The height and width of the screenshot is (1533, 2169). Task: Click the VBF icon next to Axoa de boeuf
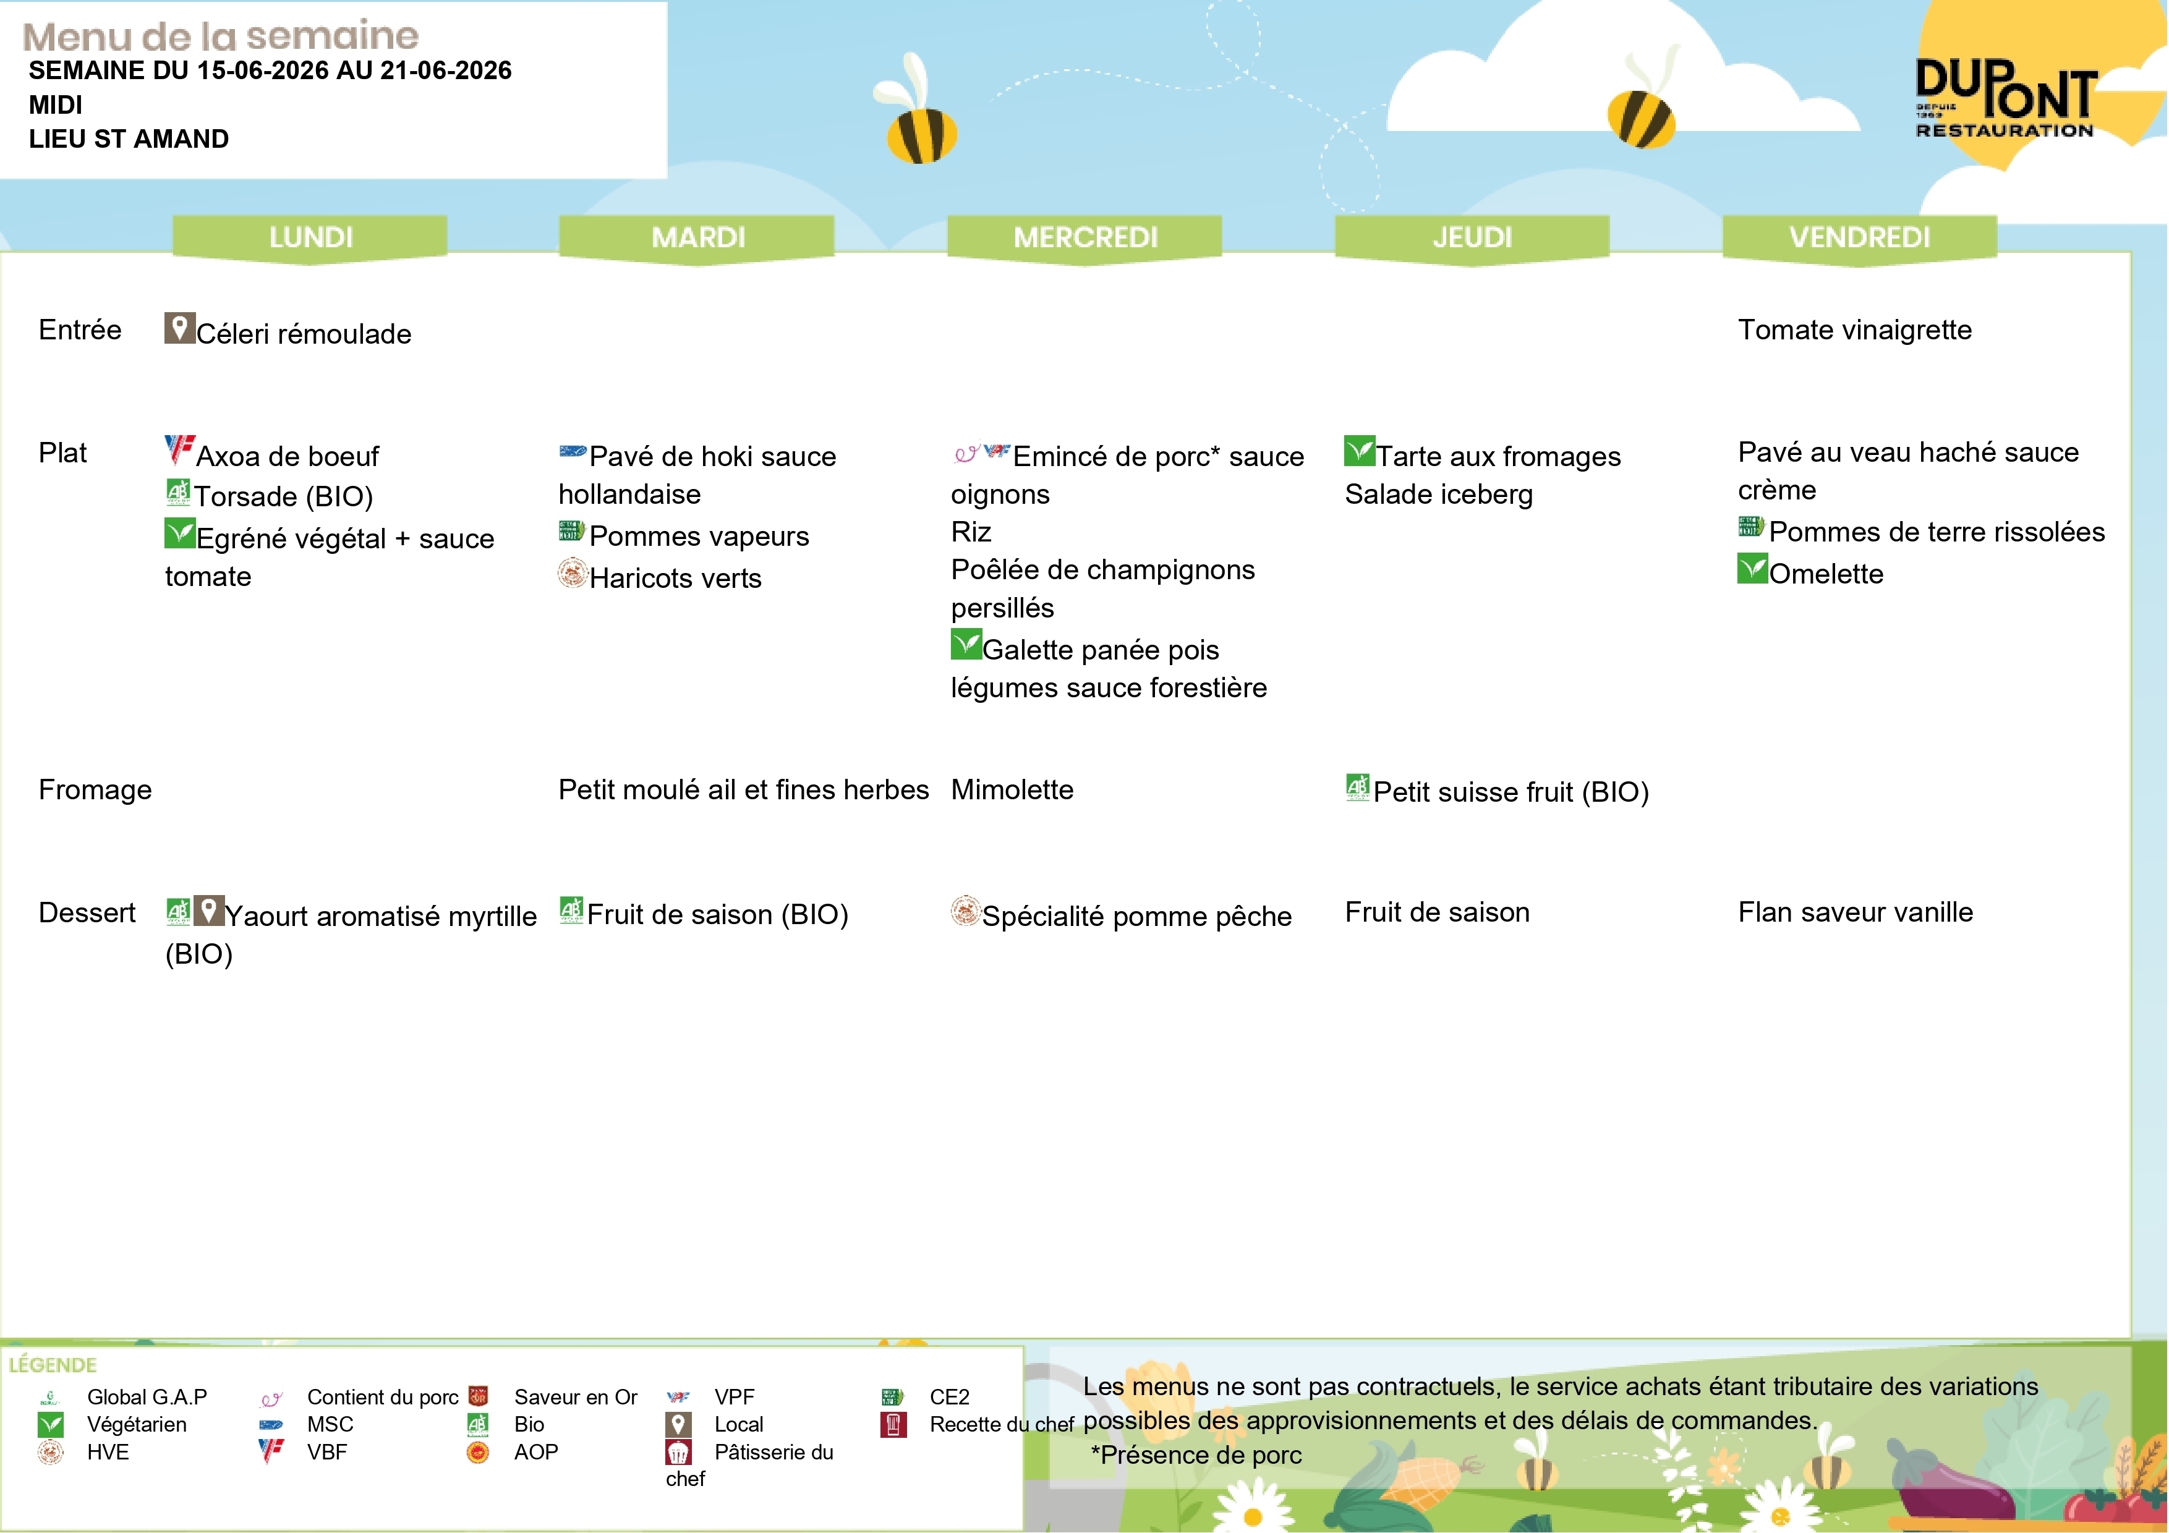coord(179,449)
